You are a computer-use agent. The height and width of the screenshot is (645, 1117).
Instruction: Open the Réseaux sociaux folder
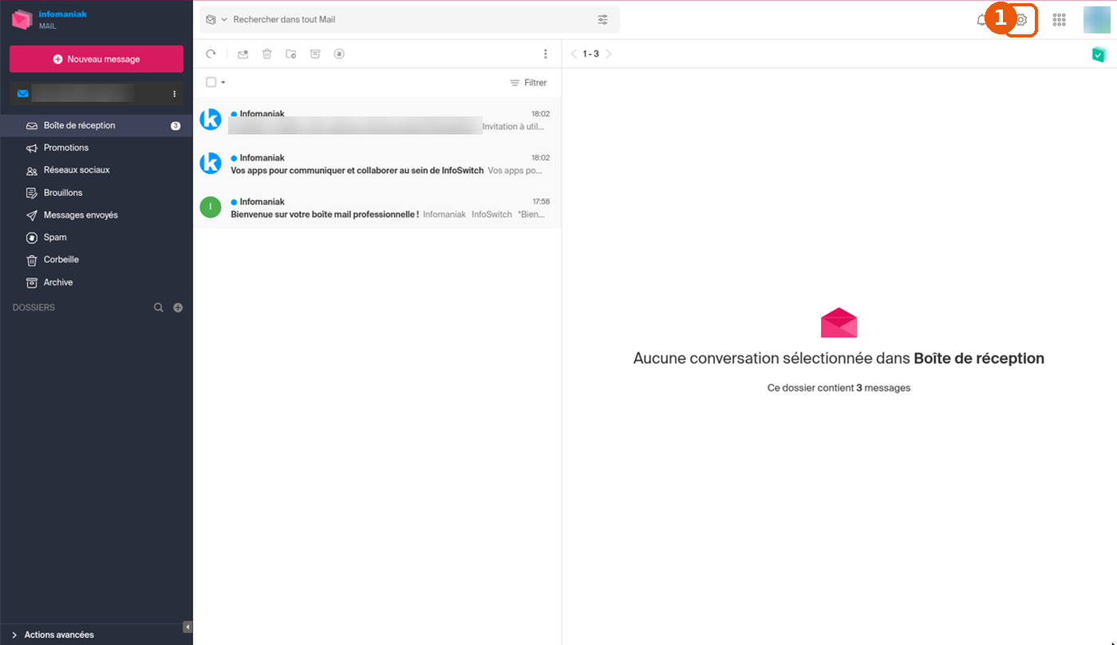(x=96, y=170)
